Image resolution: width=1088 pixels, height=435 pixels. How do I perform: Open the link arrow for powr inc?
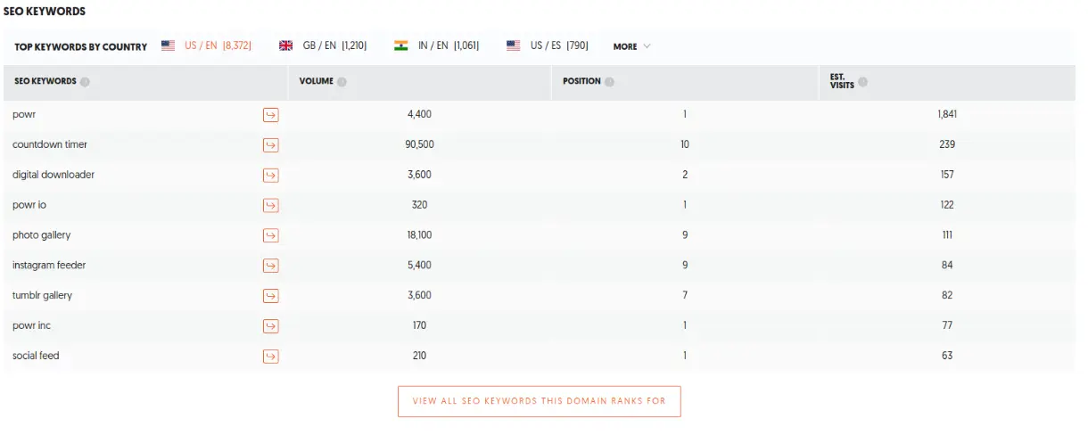click(x=270, y=325)
